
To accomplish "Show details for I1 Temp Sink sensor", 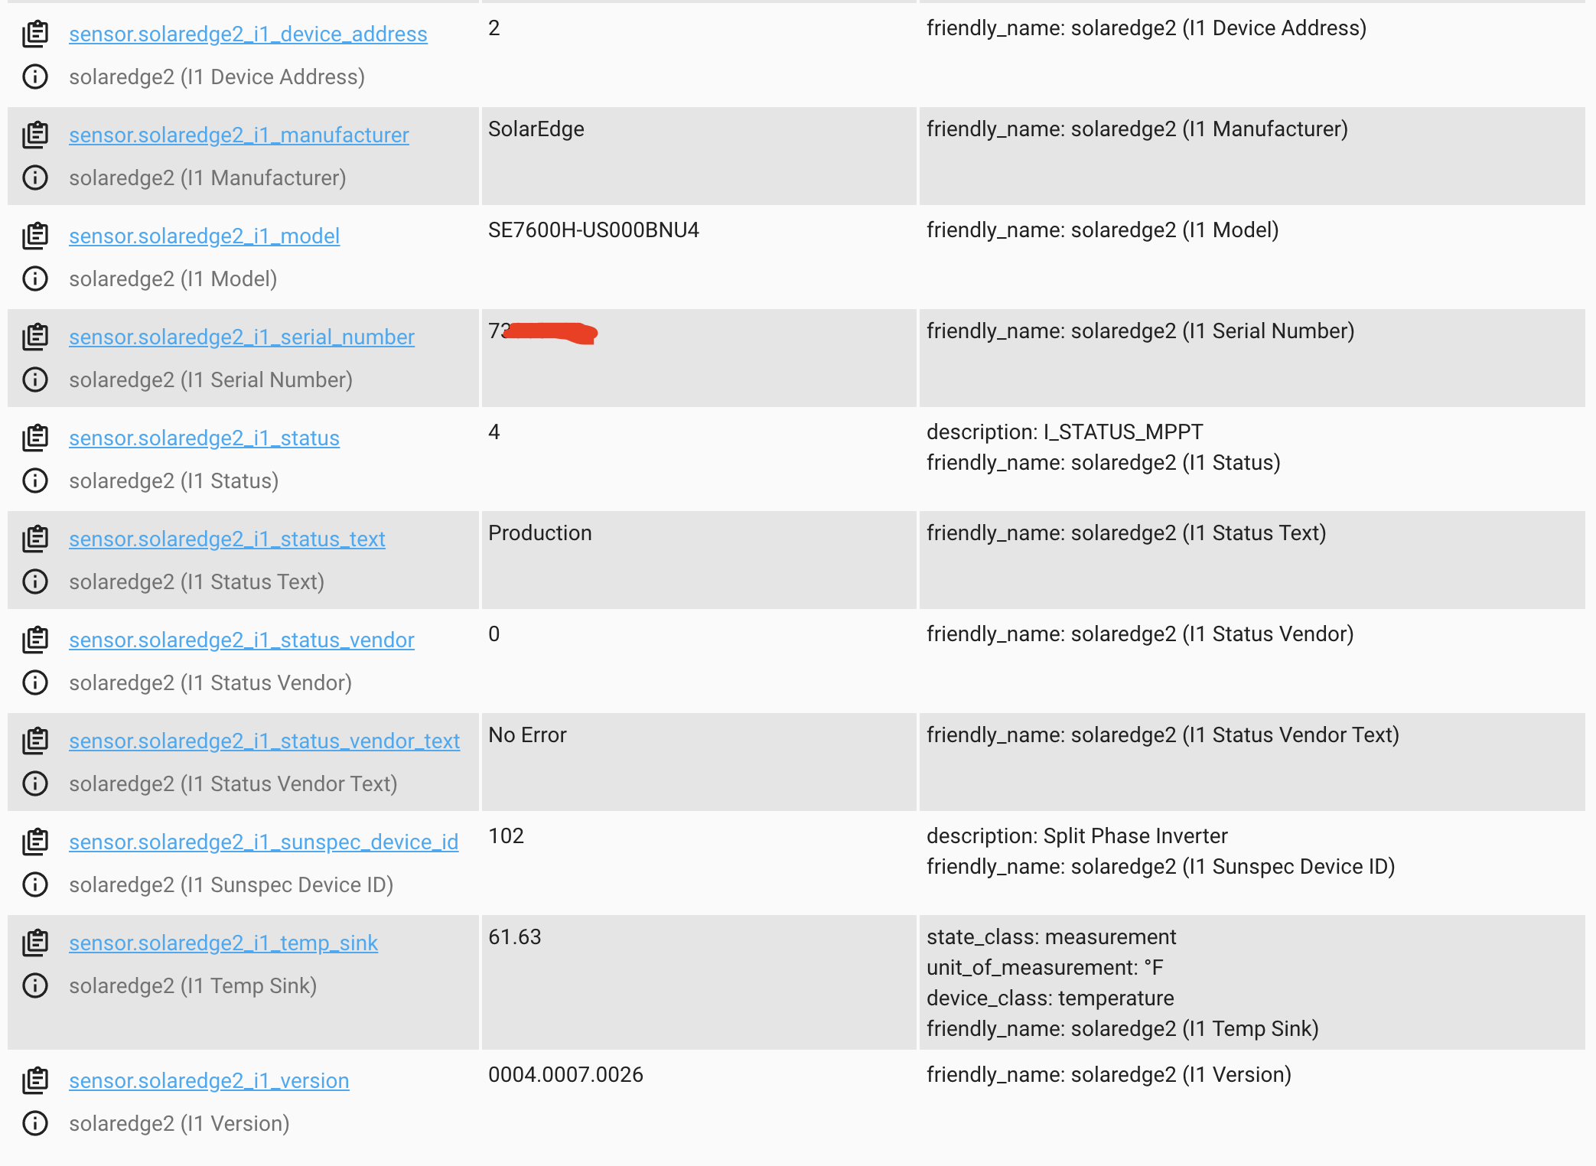I will point(35,985).
